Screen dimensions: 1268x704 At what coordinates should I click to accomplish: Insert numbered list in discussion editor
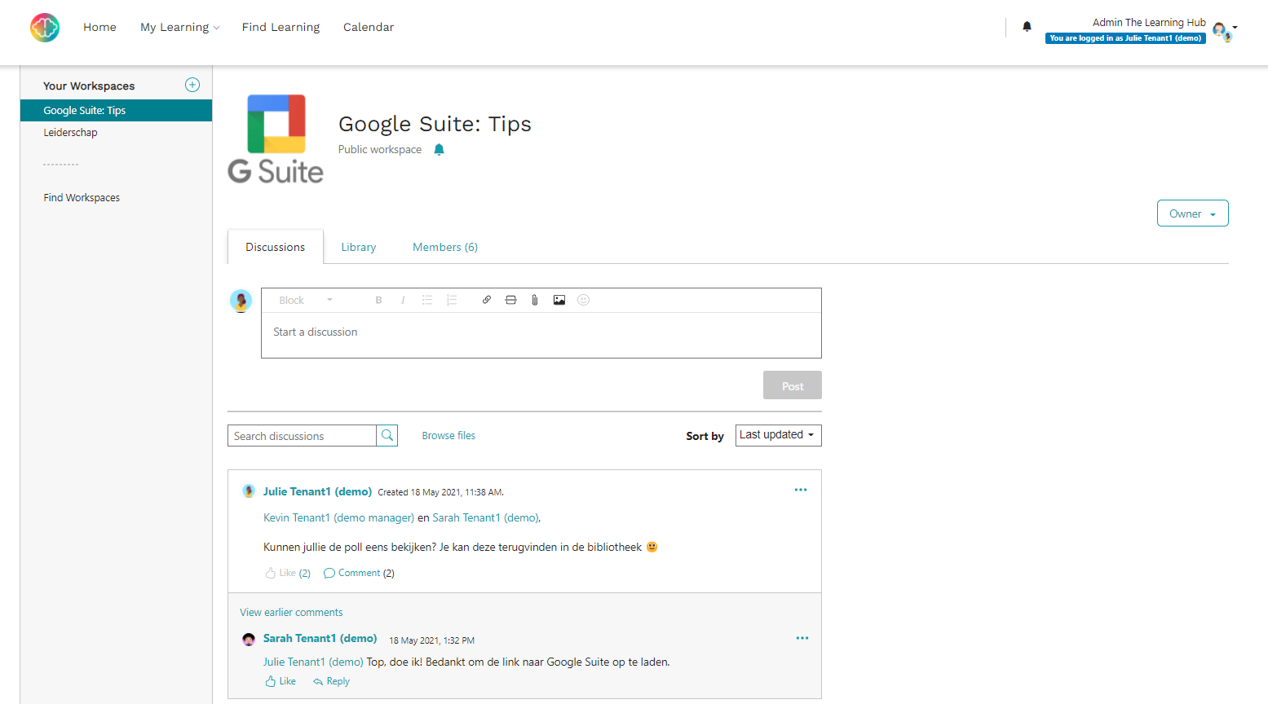(452, 300)
